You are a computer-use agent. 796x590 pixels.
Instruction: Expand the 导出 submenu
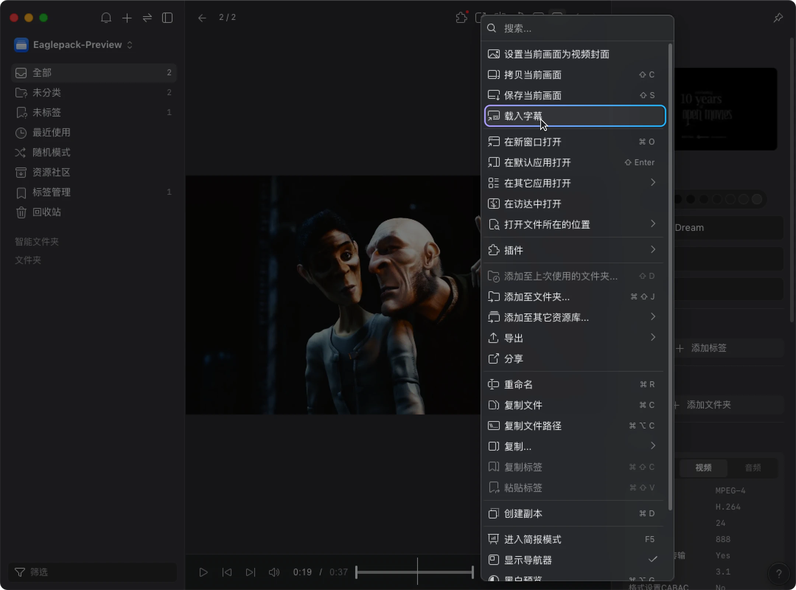(575, 338)
